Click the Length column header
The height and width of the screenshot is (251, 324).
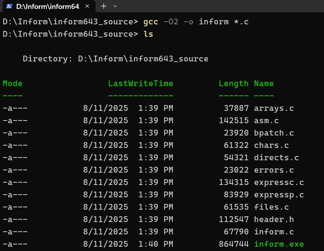(x=234, y=83)
